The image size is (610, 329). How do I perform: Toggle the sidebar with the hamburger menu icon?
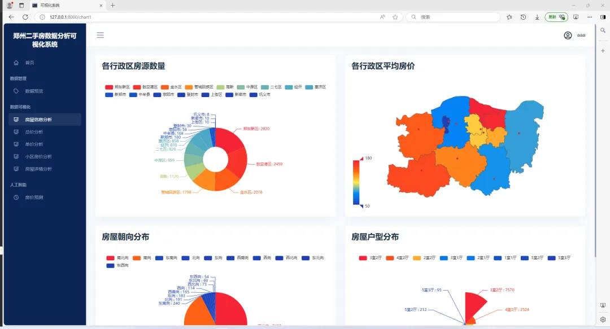tap(100, 35)
